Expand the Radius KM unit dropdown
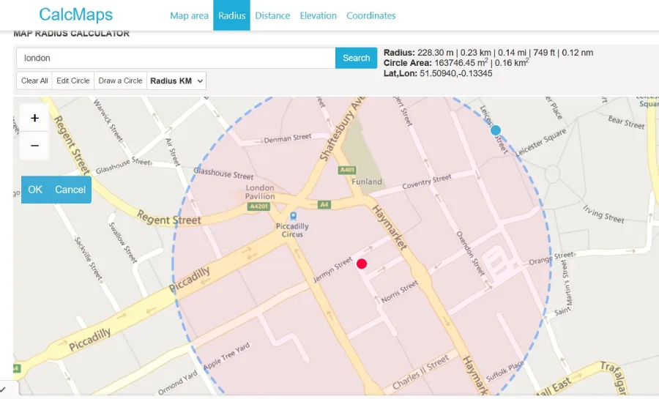Screen dimensions: 659x399 (176, 81)
